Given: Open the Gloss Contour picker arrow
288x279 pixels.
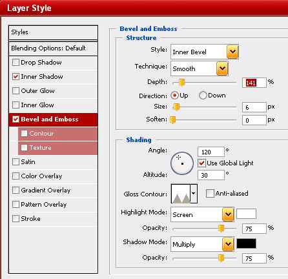Looking at the screenshot, I should (x=194, y=194).
